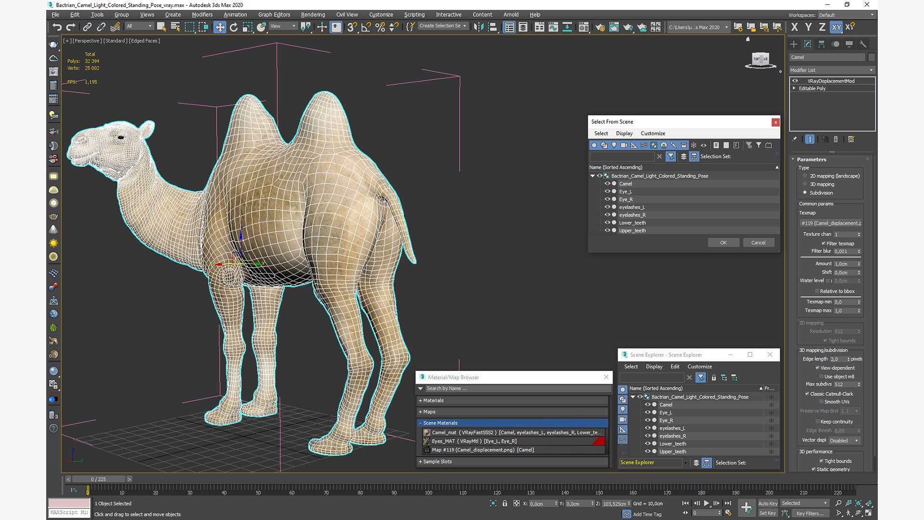Open Customize menu in Scene Explorer window
Viewport: 924px width, 520px height.
(699, 366)
